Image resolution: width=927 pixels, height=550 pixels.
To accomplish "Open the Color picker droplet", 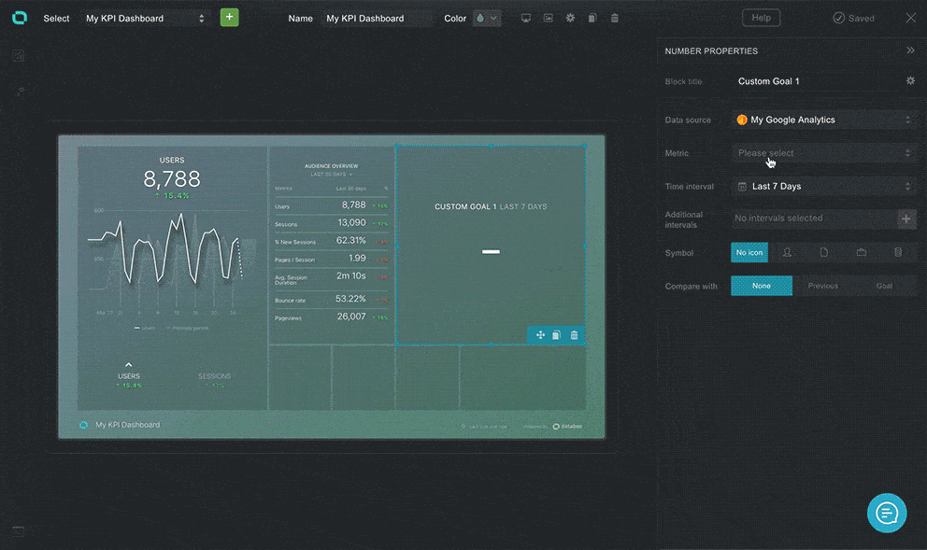I will coord(487,18).
